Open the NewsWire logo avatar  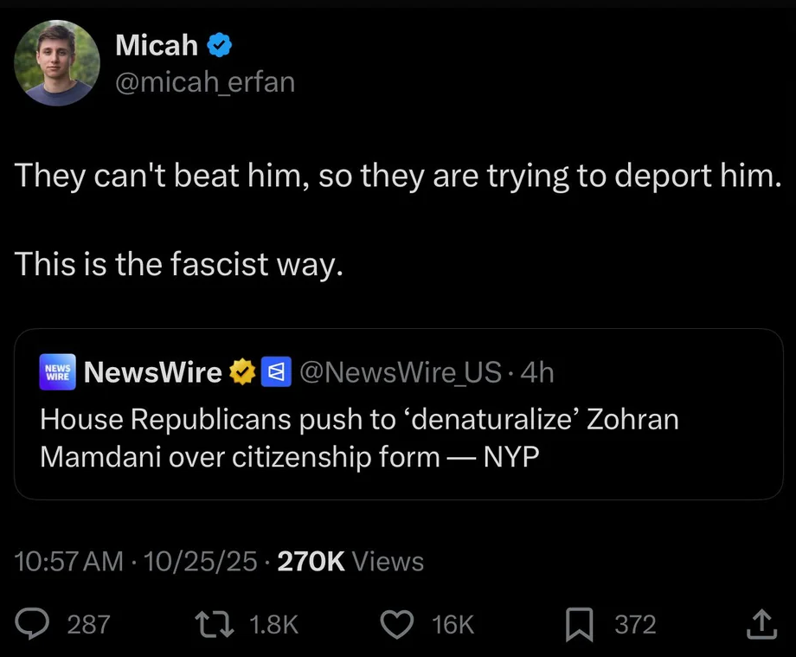(x=58, y=372)
